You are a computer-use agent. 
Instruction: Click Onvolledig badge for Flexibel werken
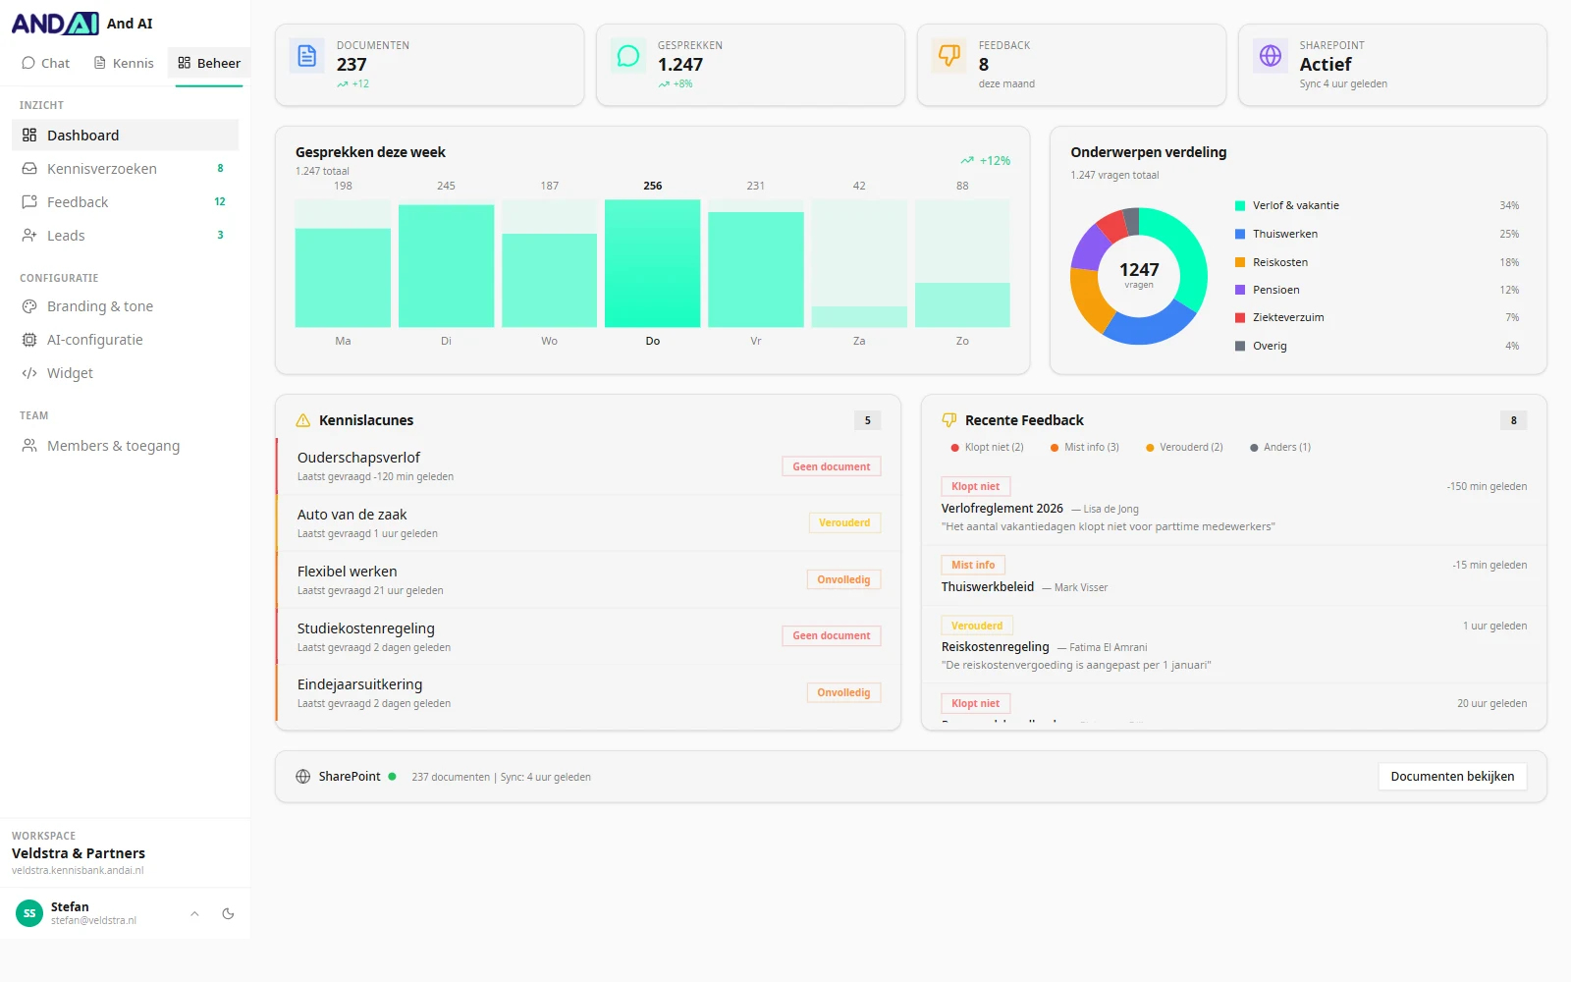point(843,580)
